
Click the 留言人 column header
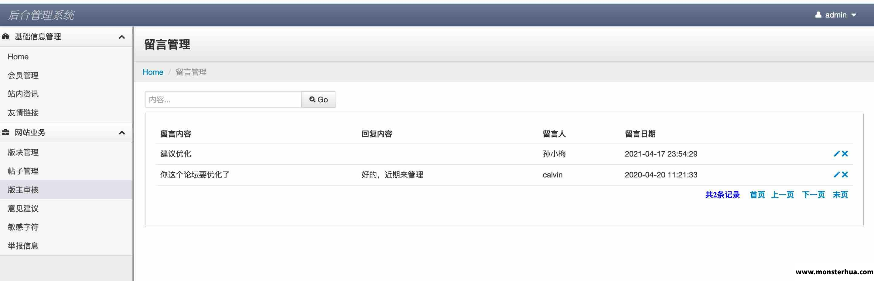[554, 134]
